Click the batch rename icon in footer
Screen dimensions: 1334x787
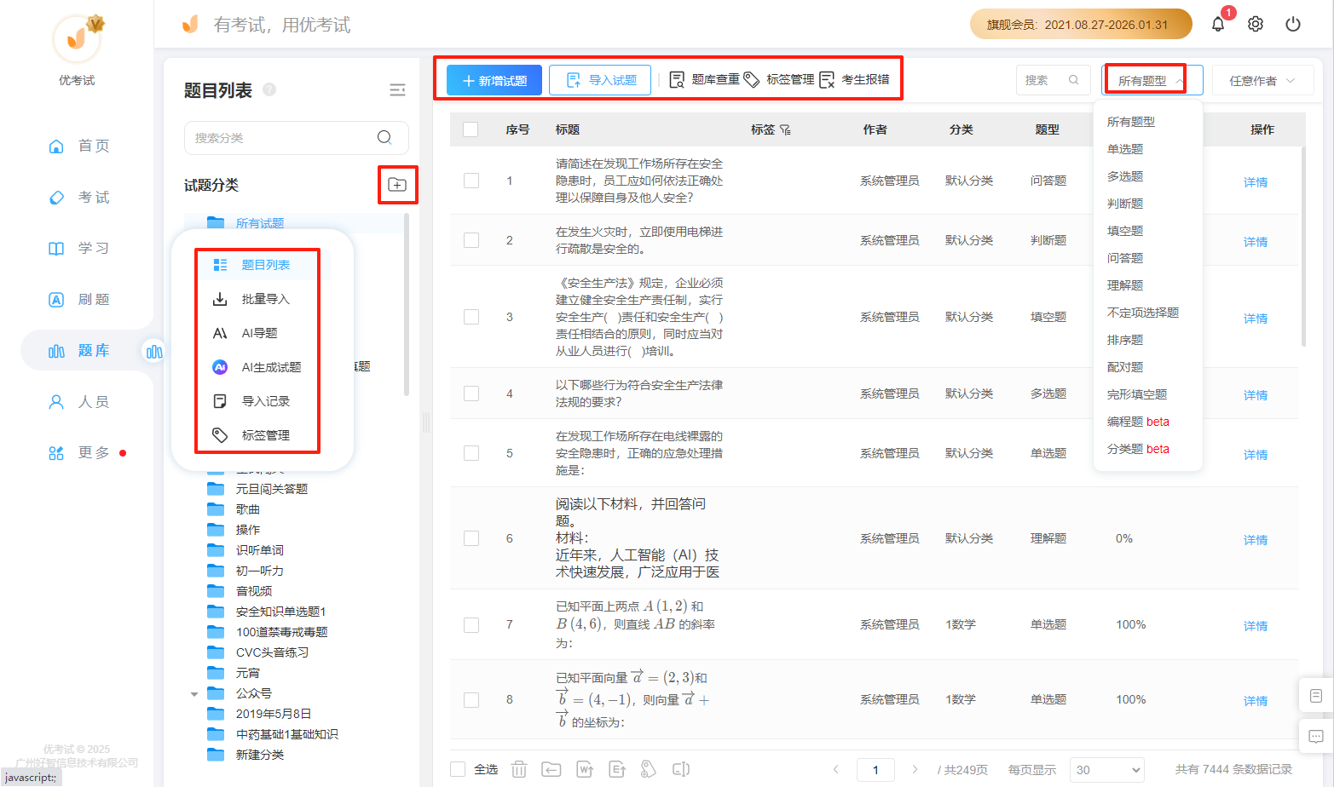(x=681, y=769)
